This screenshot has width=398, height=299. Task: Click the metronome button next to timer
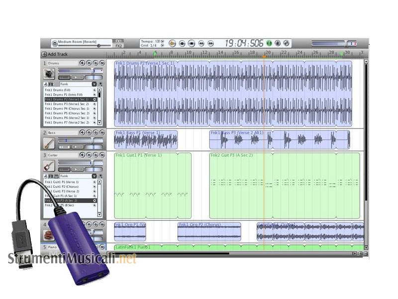278,44
